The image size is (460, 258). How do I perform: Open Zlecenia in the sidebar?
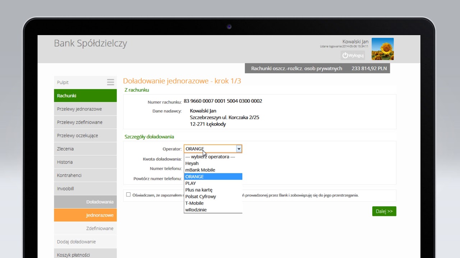point(85,149)
